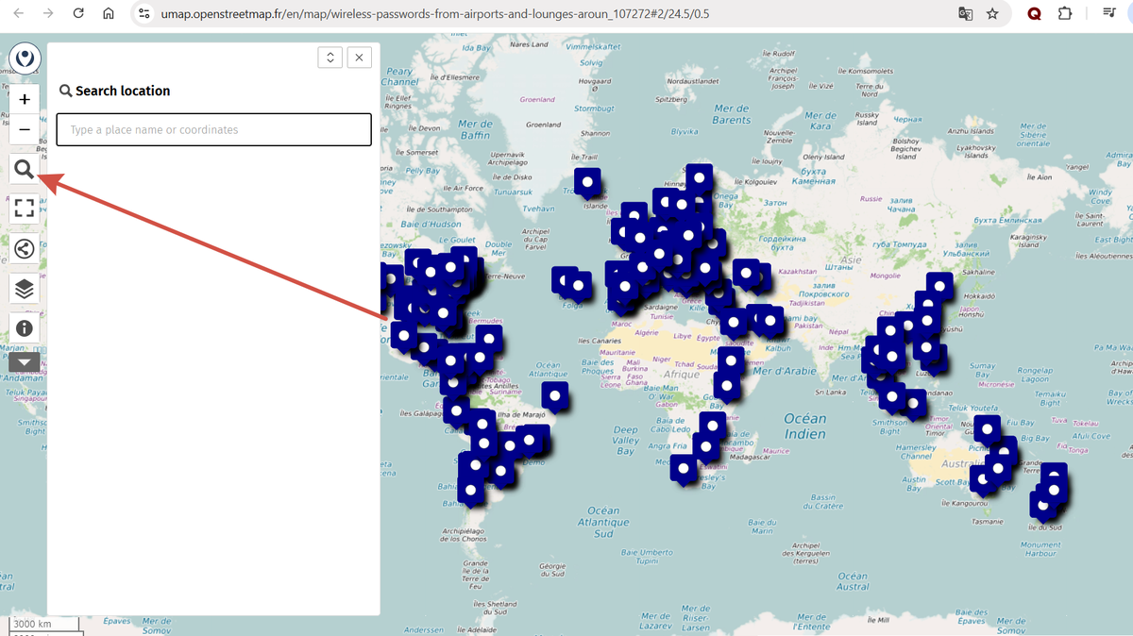Open the red Q extension icon
Image resolution: width=1133 pixels, height=636 pixels.
coord(1035,14)
